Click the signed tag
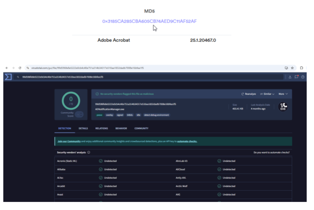The height and width of the screenshot is (210, 314). click(120, 115)
